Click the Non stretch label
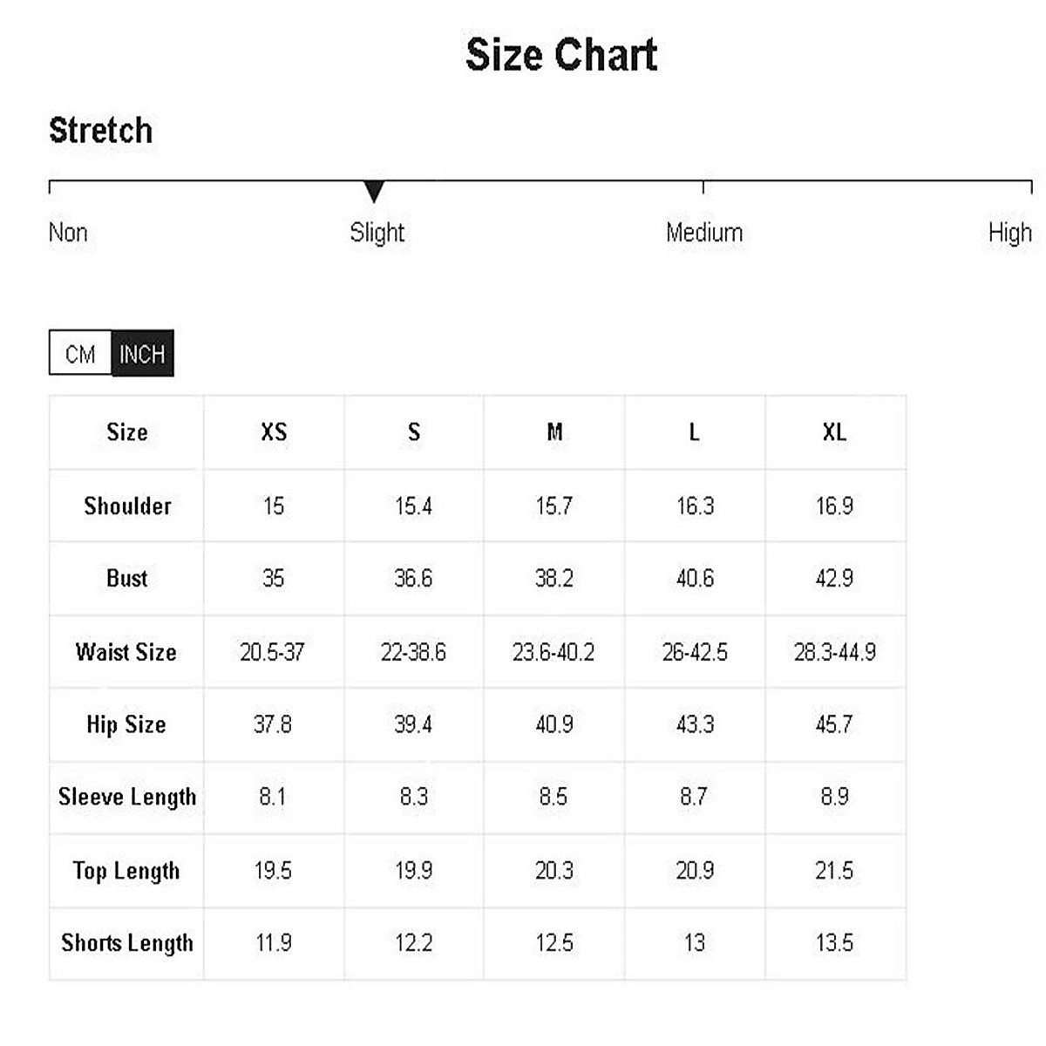Image resolution: width=1046 pixels, height=1046 pixels. coord(68,233)
